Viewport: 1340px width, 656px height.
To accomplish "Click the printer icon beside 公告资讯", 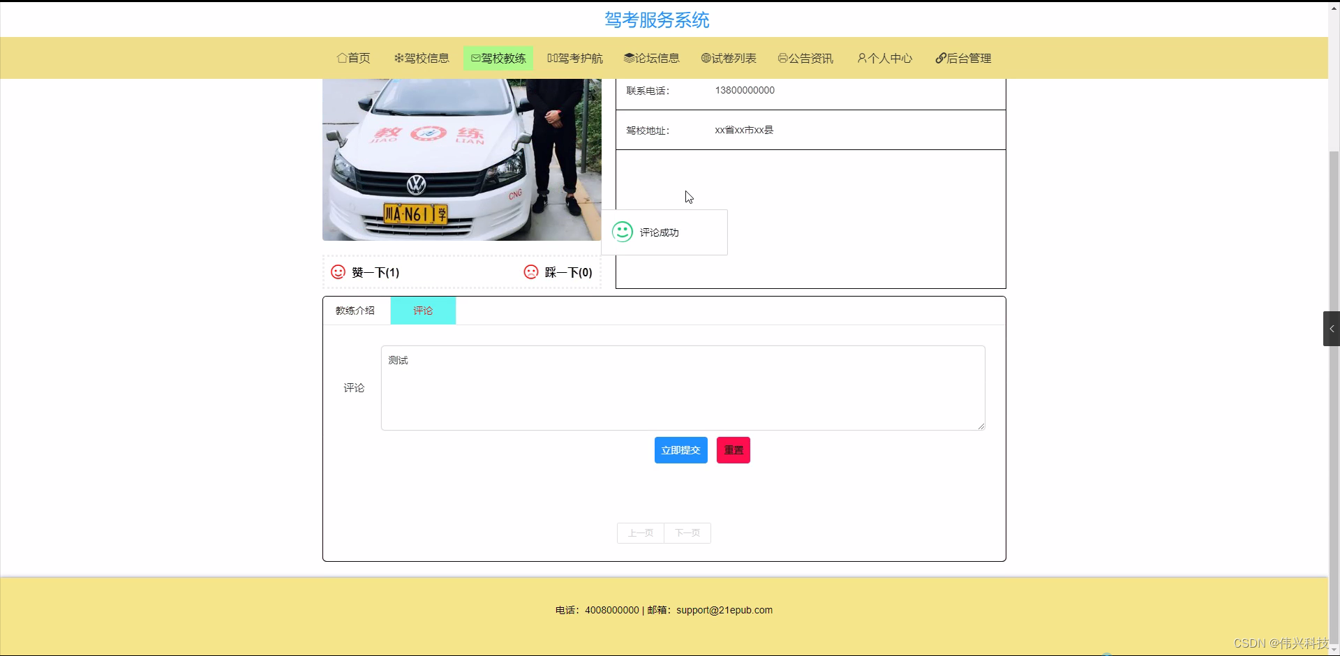I will [782, 58].
